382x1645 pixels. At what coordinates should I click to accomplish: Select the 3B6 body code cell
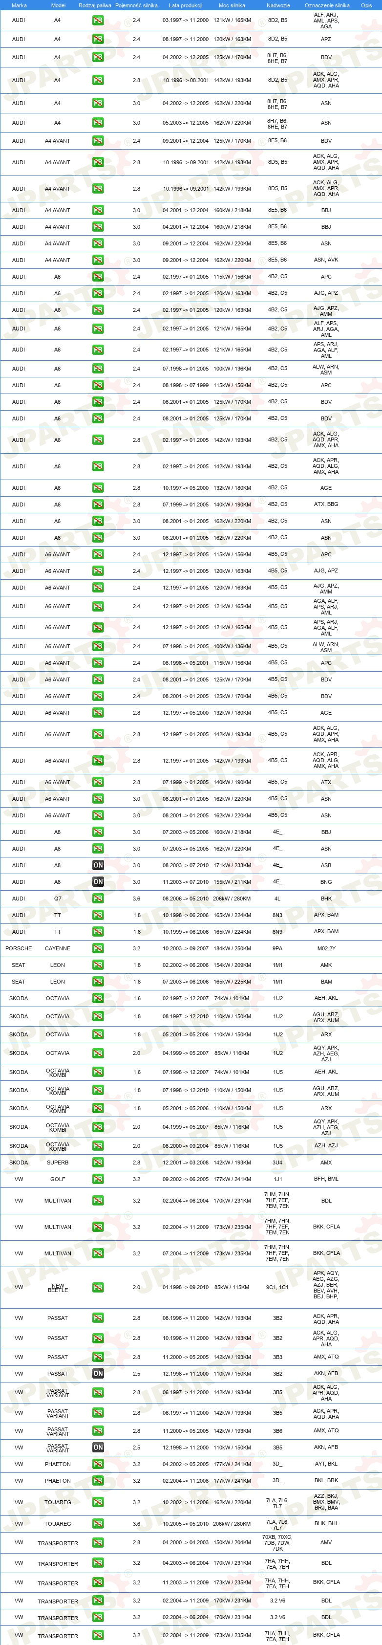pyautogui.click(x=277, y=1430)
